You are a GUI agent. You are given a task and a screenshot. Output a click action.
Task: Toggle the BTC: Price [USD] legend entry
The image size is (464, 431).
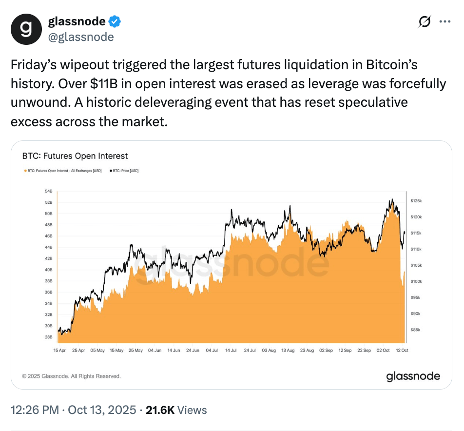point(126,171)
